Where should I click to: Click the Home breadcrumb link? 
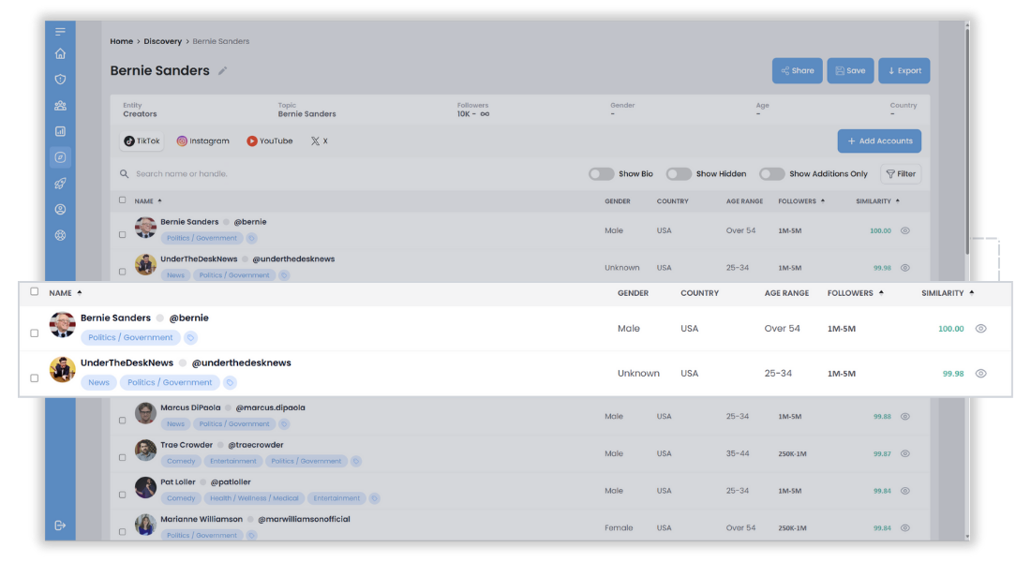click(122, 41)
